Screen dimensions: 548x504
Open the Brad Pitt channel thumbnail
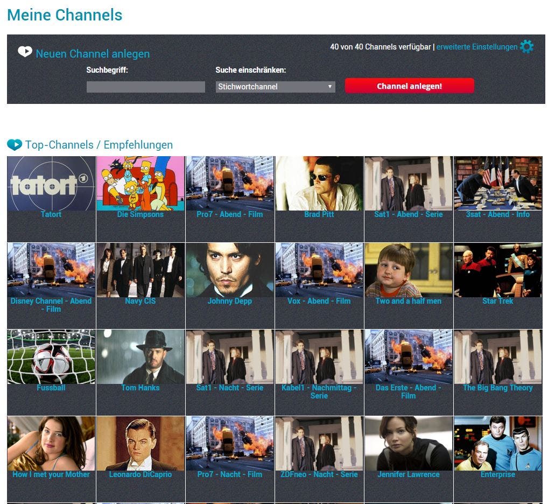(319, 184)
